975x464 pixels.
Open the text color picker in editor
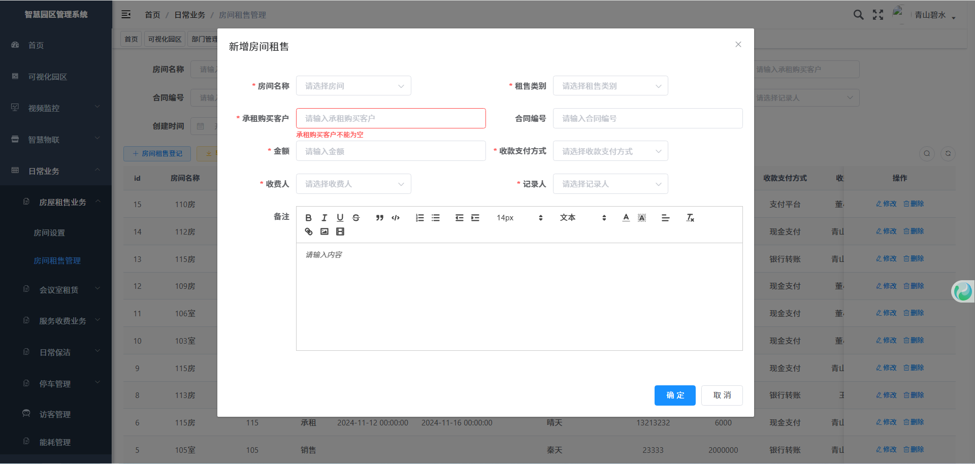(x=626, y=218)
